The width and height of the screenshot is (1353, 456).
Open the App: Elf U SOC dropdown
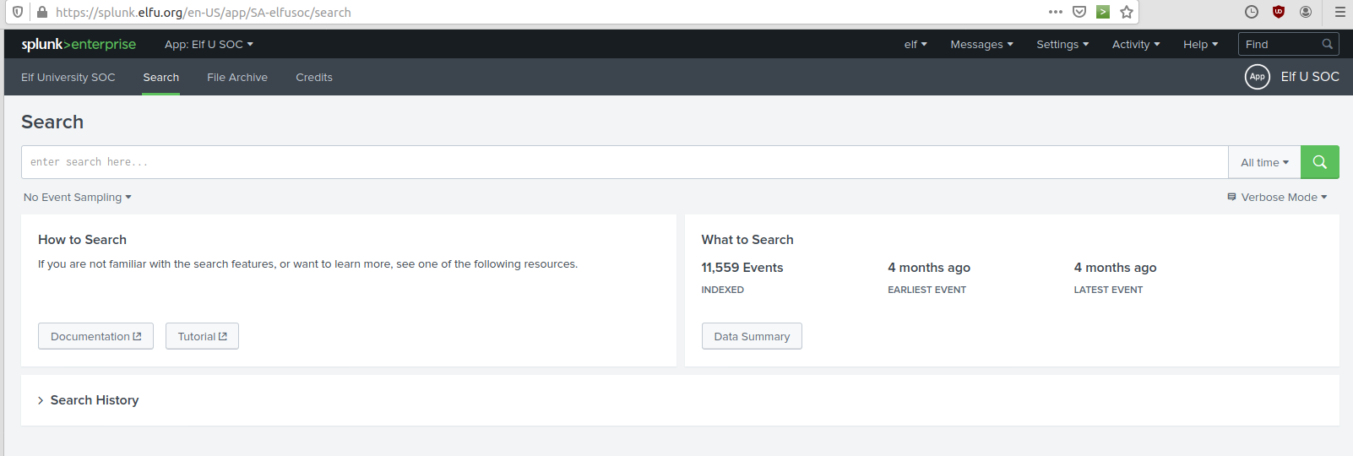tap(209, 44)
